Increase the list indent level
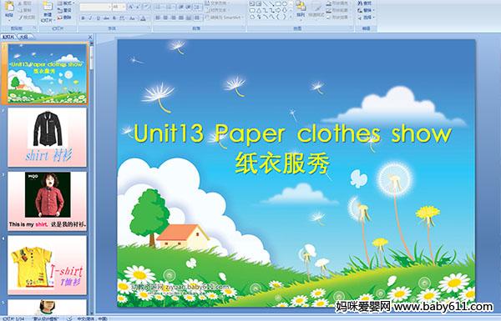Screen dimensions: 501x321 (x=189, y=7)
